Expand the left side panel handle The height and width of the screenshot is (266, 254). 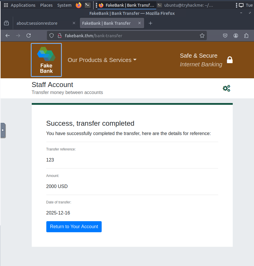[3, 130]
